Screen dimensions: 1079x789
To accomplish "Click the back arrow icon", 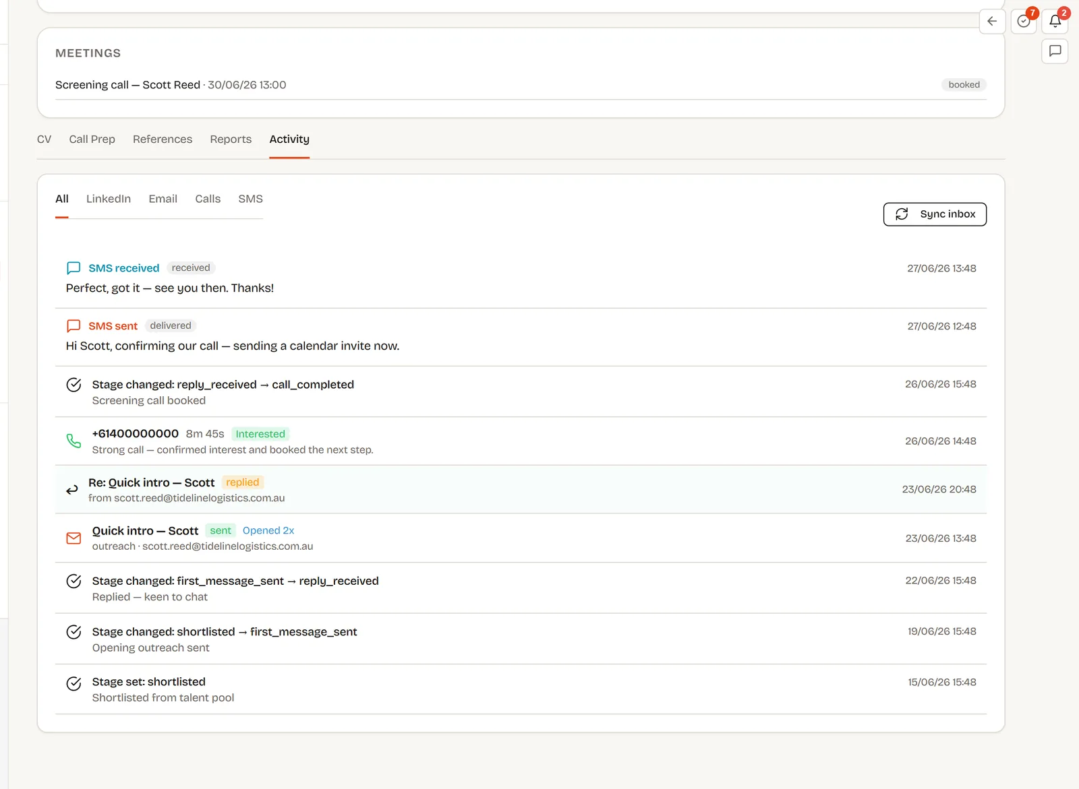I will [992, 21].
